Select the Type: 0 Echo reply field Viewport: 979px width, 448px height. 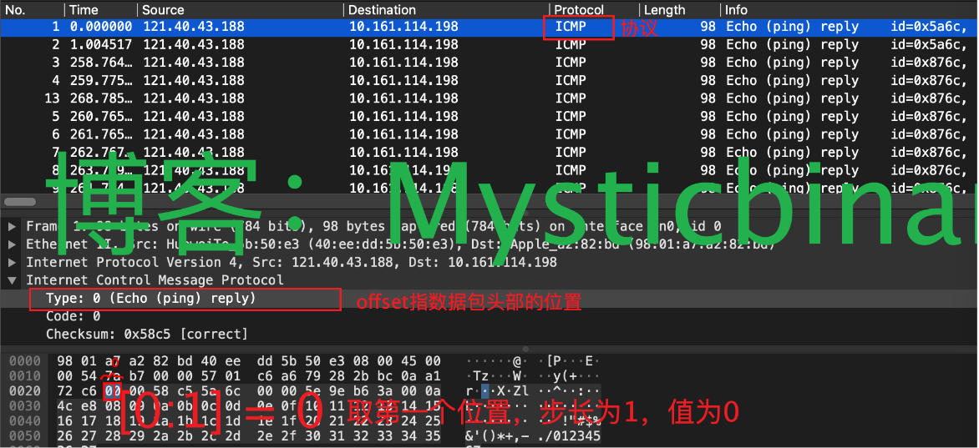point(150,298)
